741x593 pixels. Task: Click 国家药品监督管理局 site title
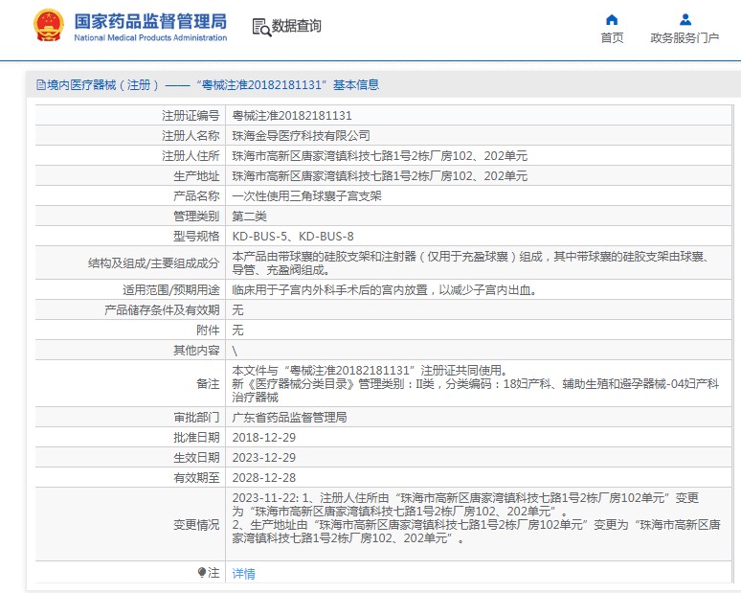pyautogui.click(x=150, y=21)
